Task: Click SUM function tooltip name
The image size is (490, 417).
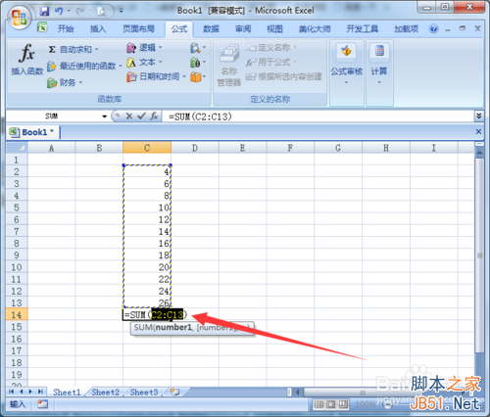Action: coord(143,327)
